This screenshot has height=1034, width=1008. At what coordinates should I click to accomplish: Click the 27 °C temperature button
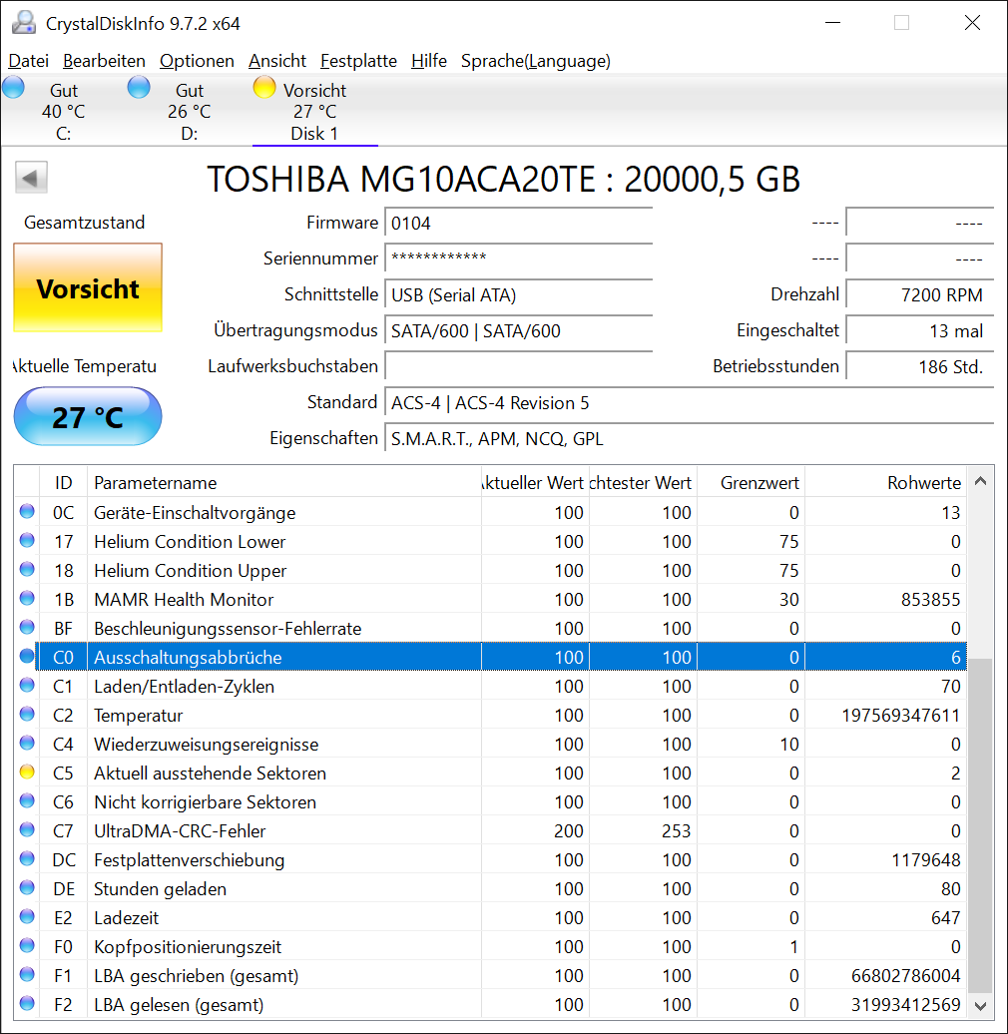click(88, 417)
